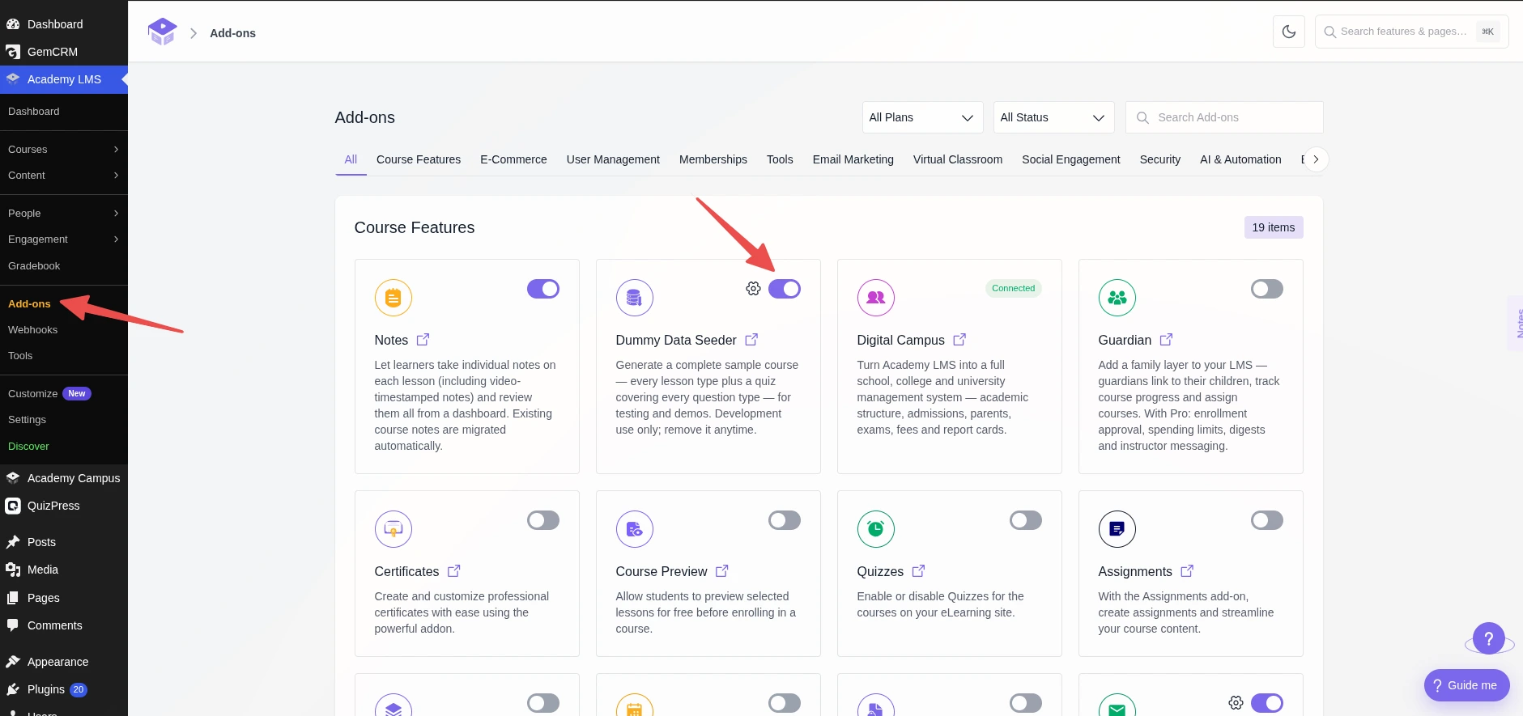Click the Notes add-on icon
1523x716 pixels.
tap(394, 298)
